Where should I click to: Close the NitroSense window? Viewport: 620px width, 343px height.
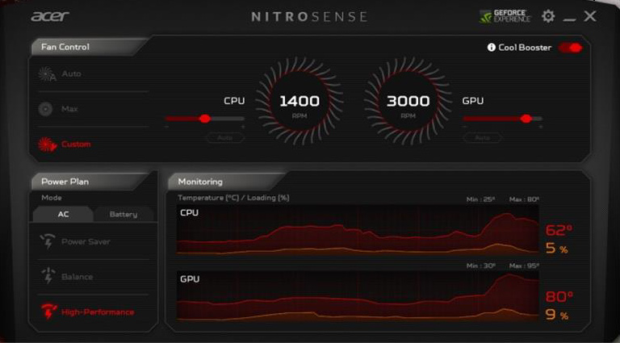(x=590, y=16)
